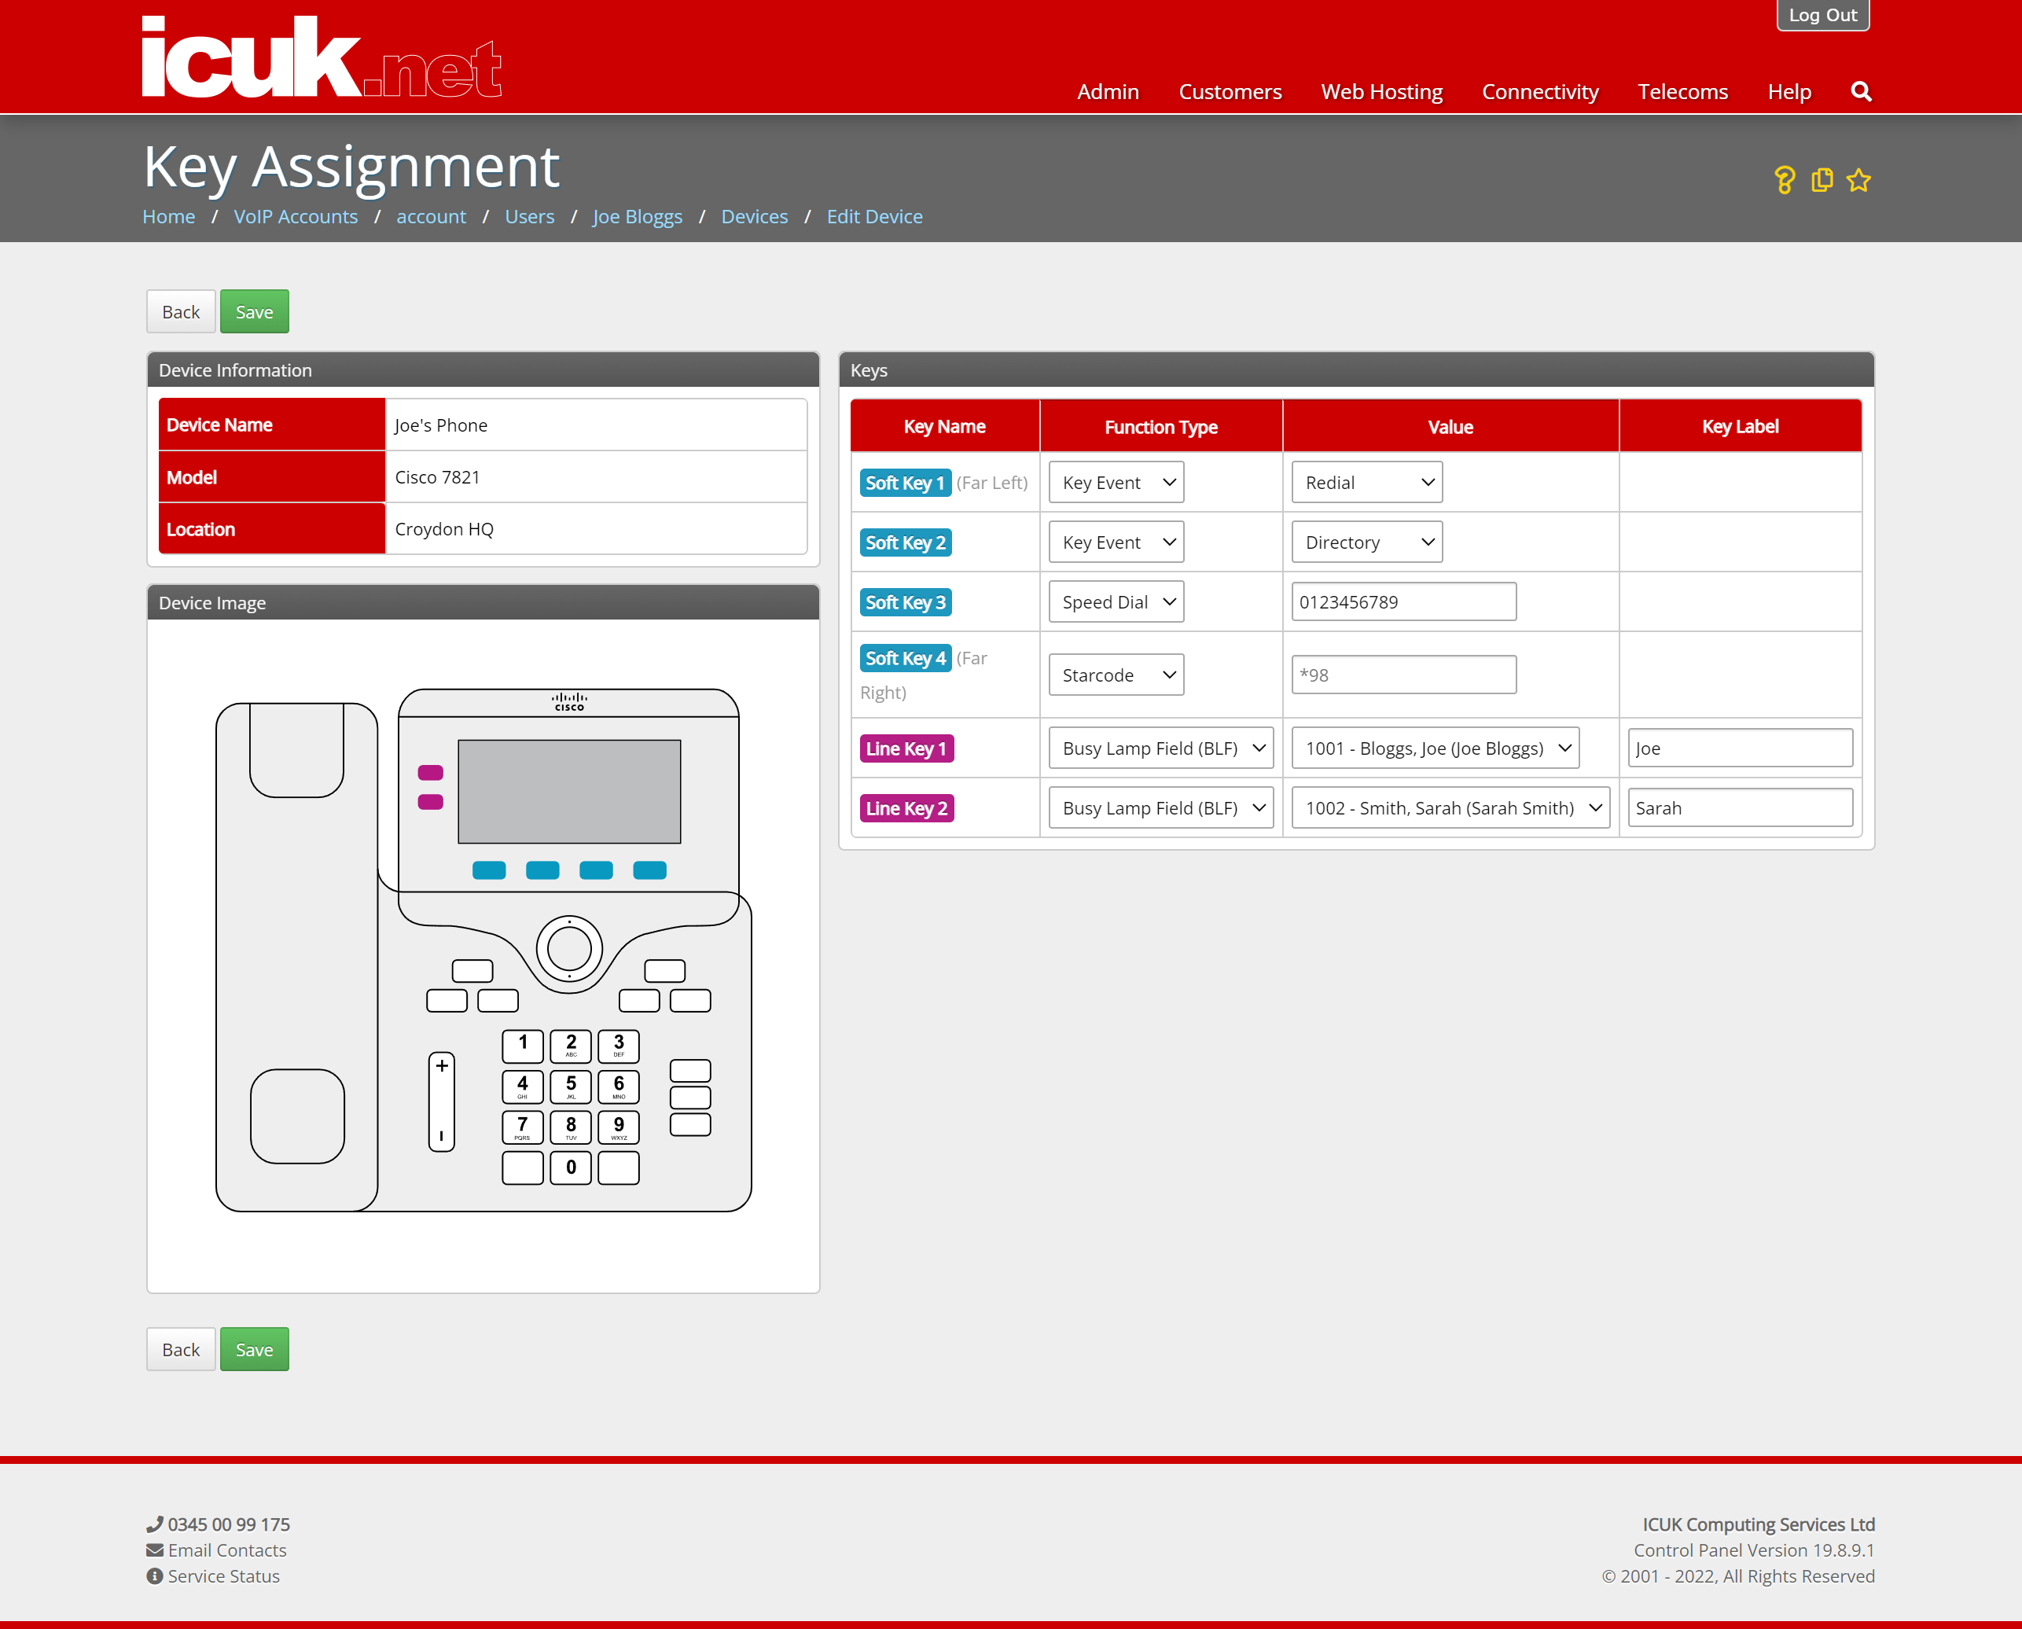Add page to favourites via star icon
Viewport: 2022px width, 1629px height.
[x=1858, y=179]
